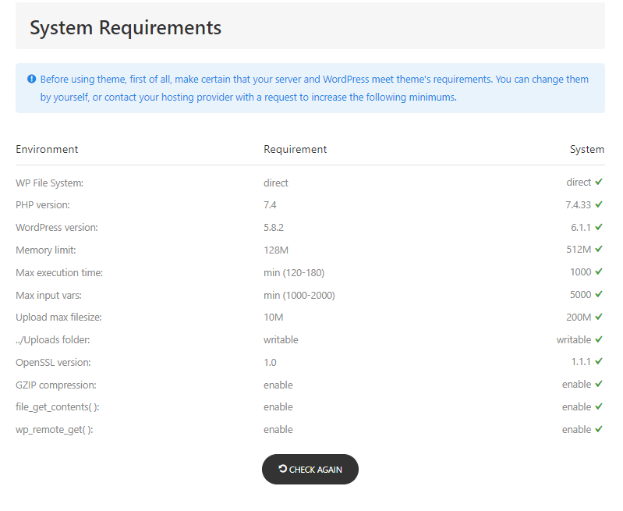The image size is (623, 511).
Task: Click the checkmark in the file_get_contents row
Action: [x=599, y=406]
